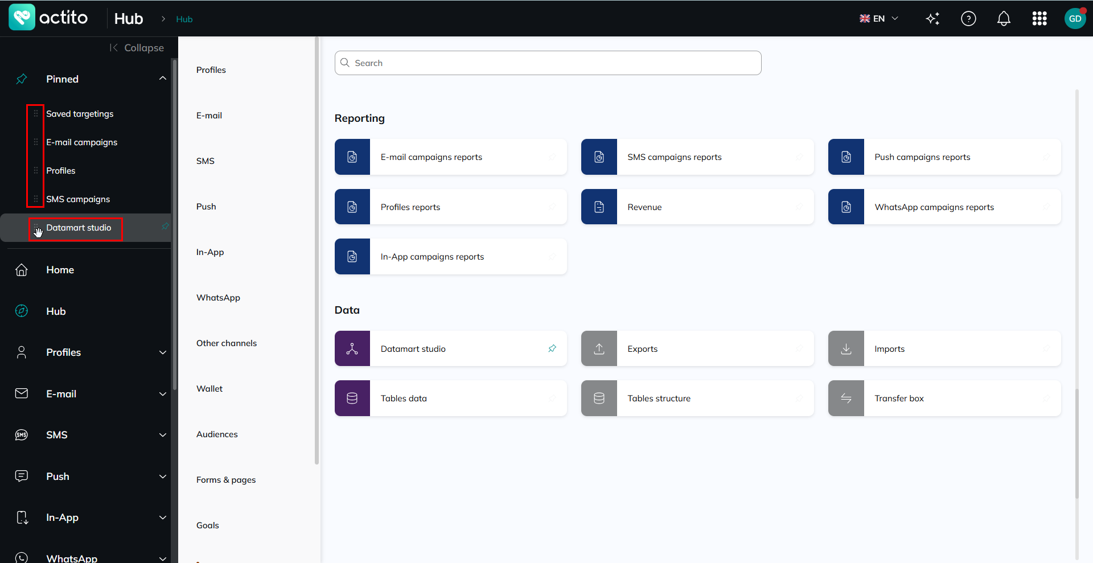
Task: Select Wallet category
Action: click(x=209, y=389)
